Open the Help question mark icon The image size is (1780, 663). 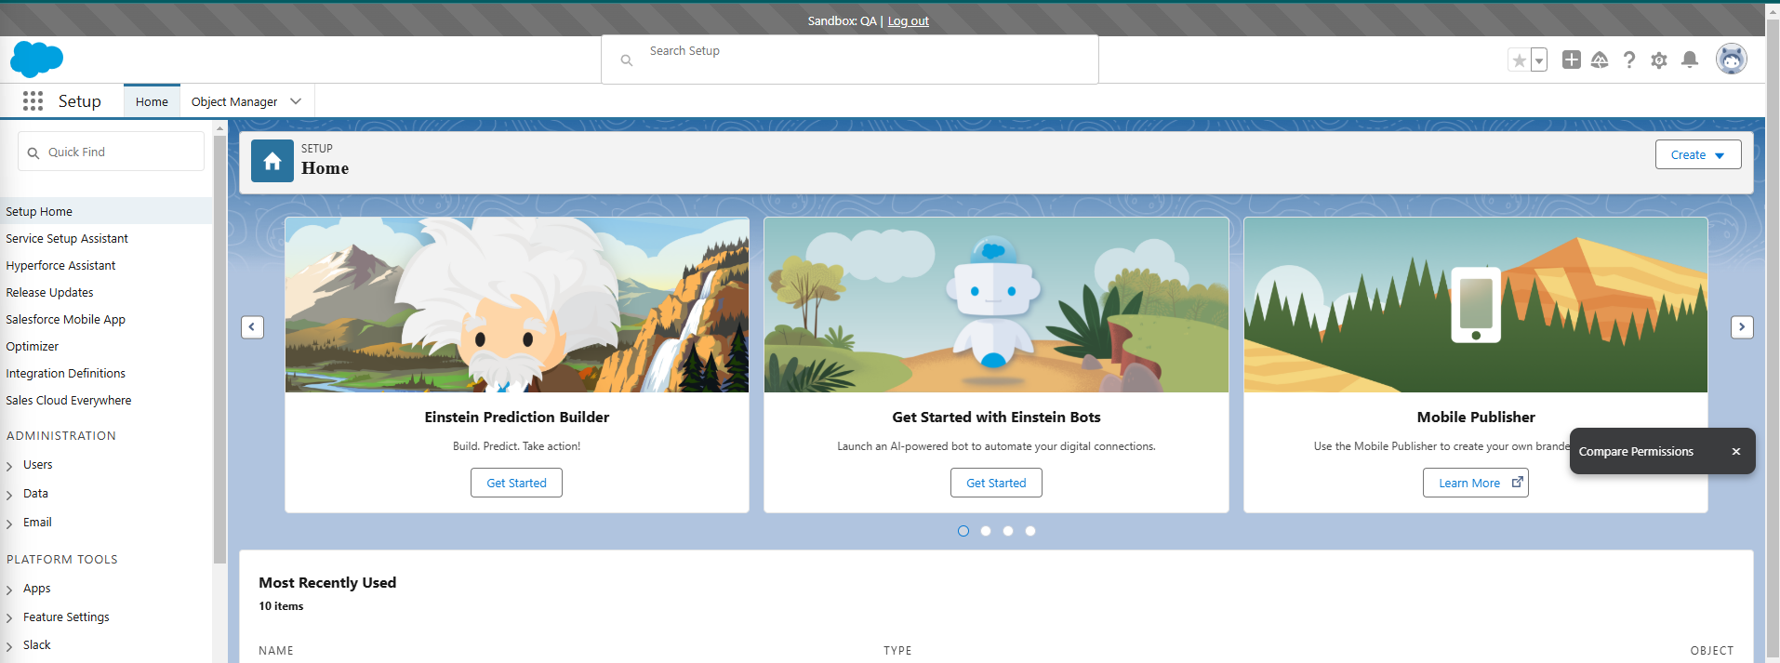click(1629, 60)
